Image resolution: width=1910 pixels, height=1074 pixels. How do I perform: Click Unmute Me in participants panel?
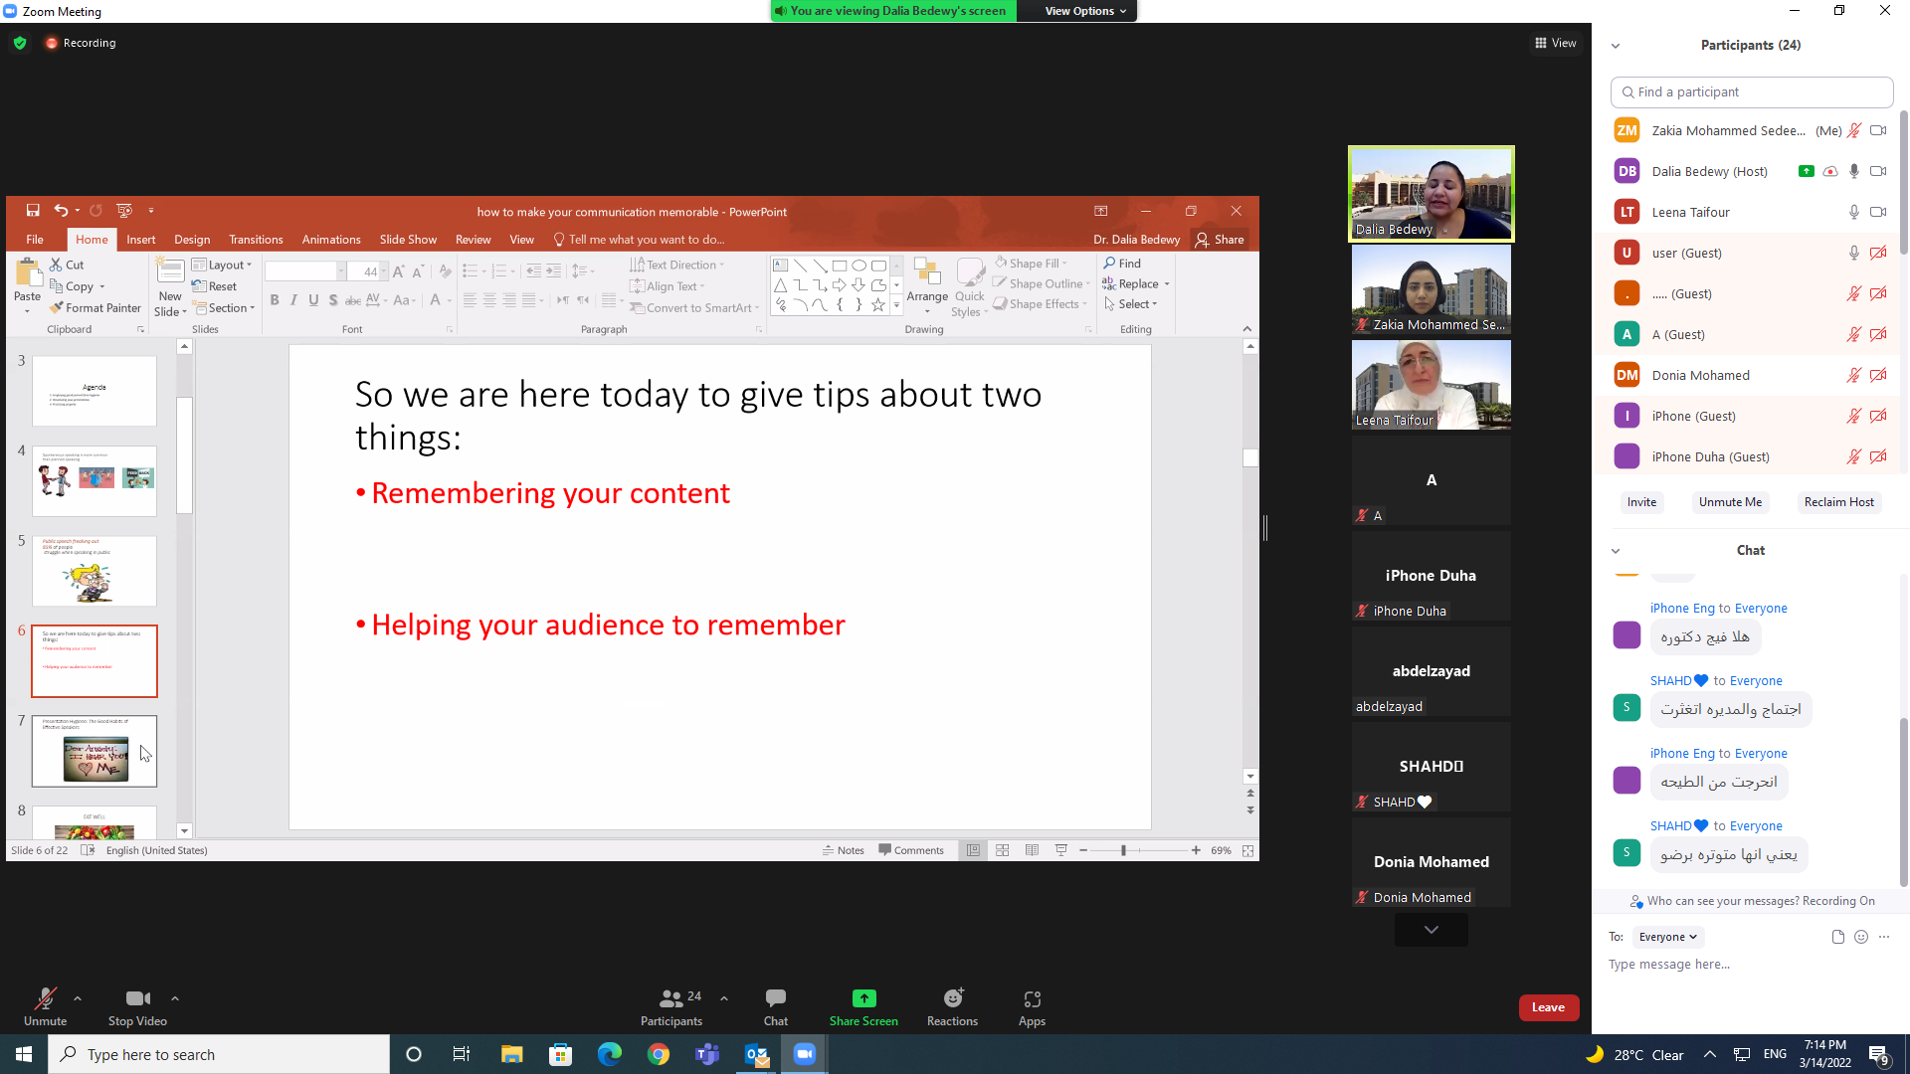[1730, 502]
